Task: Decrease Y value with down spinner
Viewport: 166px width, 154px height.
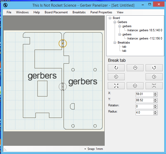Action: [155, 101]
